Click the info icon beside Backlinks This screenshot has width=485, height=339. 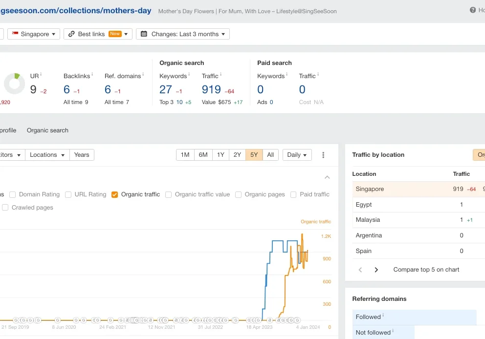[x=92, y=75]
